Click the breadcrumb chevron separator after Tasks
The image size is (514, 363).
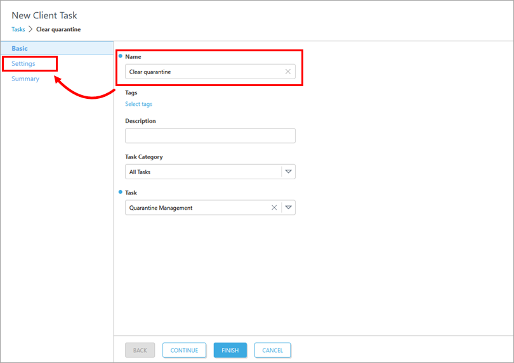click(30, 29)
